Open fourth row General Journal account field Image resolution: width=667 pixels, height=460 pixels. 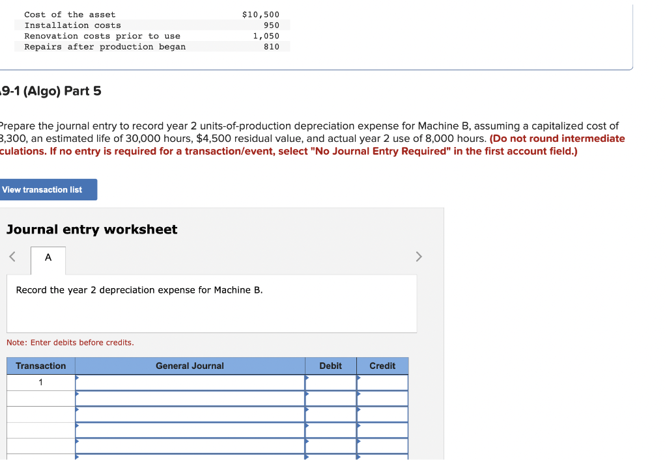pos(190,430)
